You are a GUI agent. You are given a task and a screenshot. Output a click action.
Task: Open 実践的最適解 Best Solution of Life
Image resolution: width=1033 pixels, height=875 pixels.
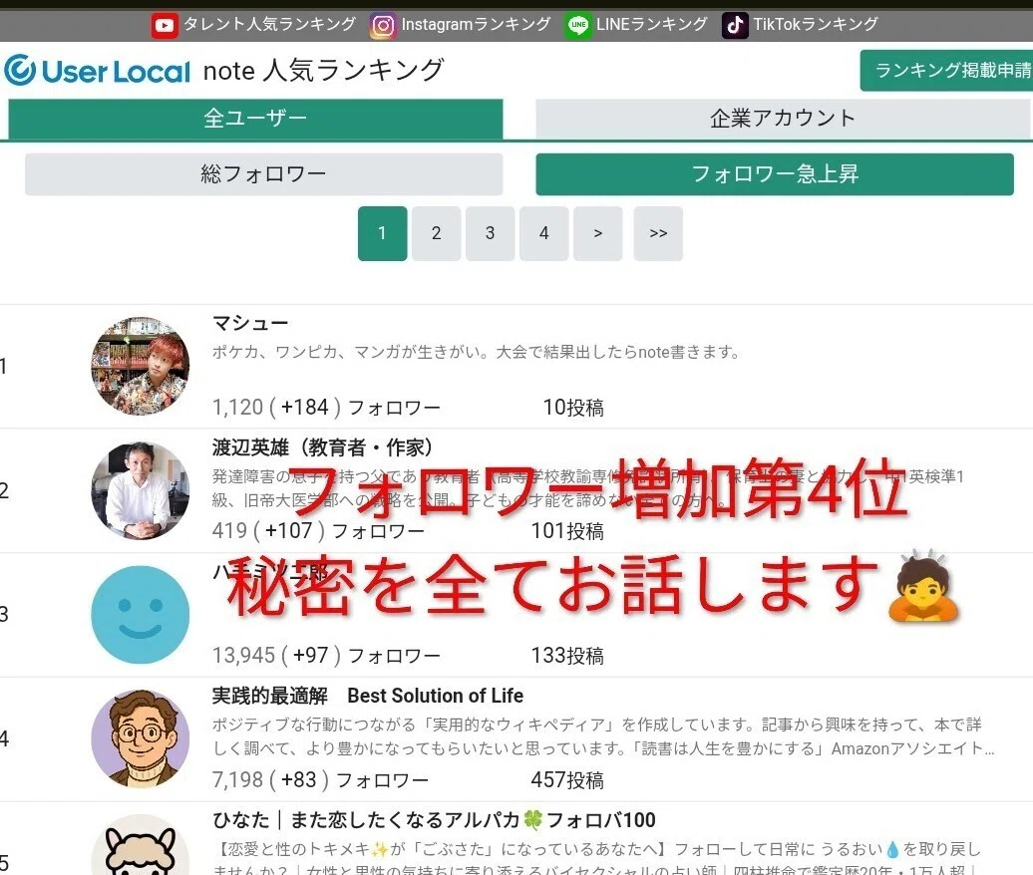[368, 696]
